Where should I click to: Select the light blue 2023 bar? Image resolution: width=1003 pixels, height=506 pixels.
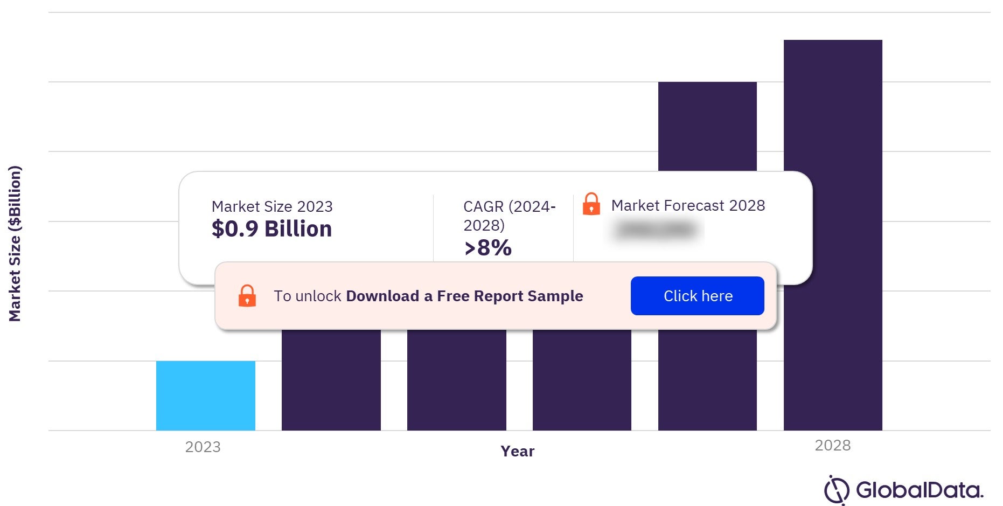pyautogui.click(x=206, y=396)
